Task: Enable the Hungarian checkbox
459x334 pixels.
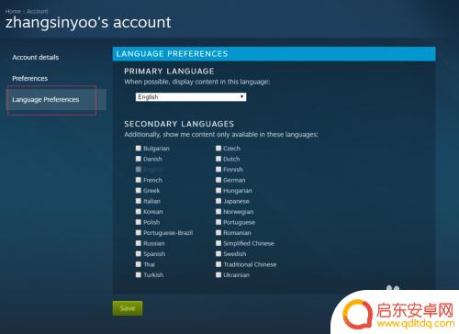Action: click(x=218, y=190)
